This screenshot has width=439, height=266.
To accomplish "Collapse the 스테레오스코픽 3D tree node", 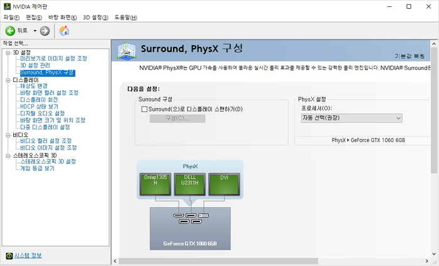I will 8,156.
